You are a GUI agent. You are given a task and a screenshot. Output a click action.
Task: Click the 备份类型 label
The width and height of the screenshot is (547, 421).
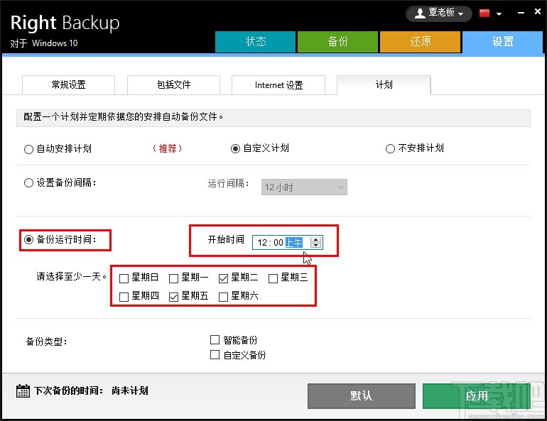[x=46, y=341]
